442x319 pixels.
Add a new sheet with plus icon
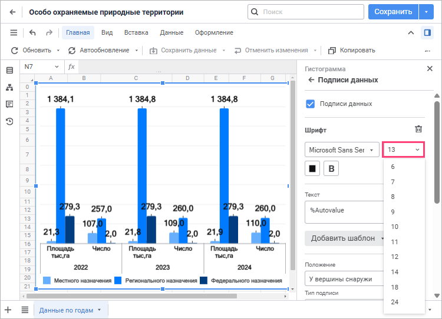pyautogui.click(x=8, y=310)
